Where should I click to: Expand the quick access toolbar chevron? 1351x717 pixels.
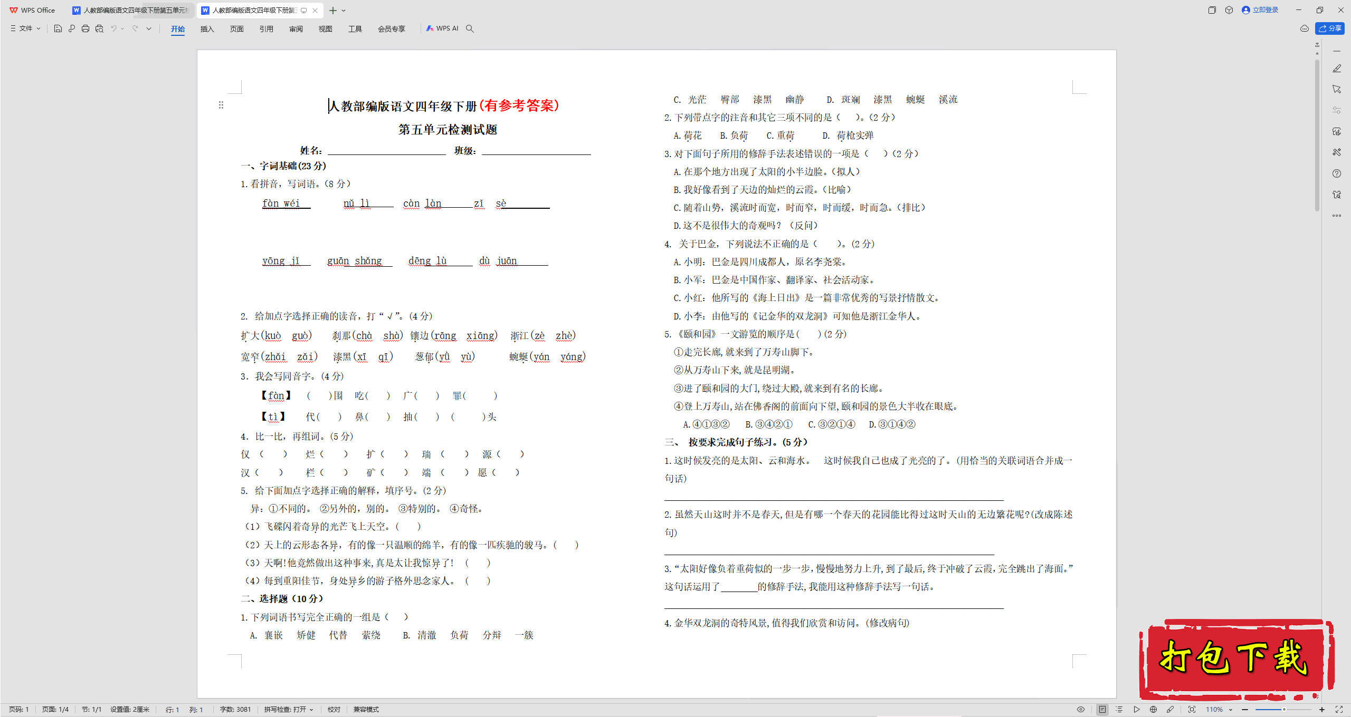click(149, 28)
